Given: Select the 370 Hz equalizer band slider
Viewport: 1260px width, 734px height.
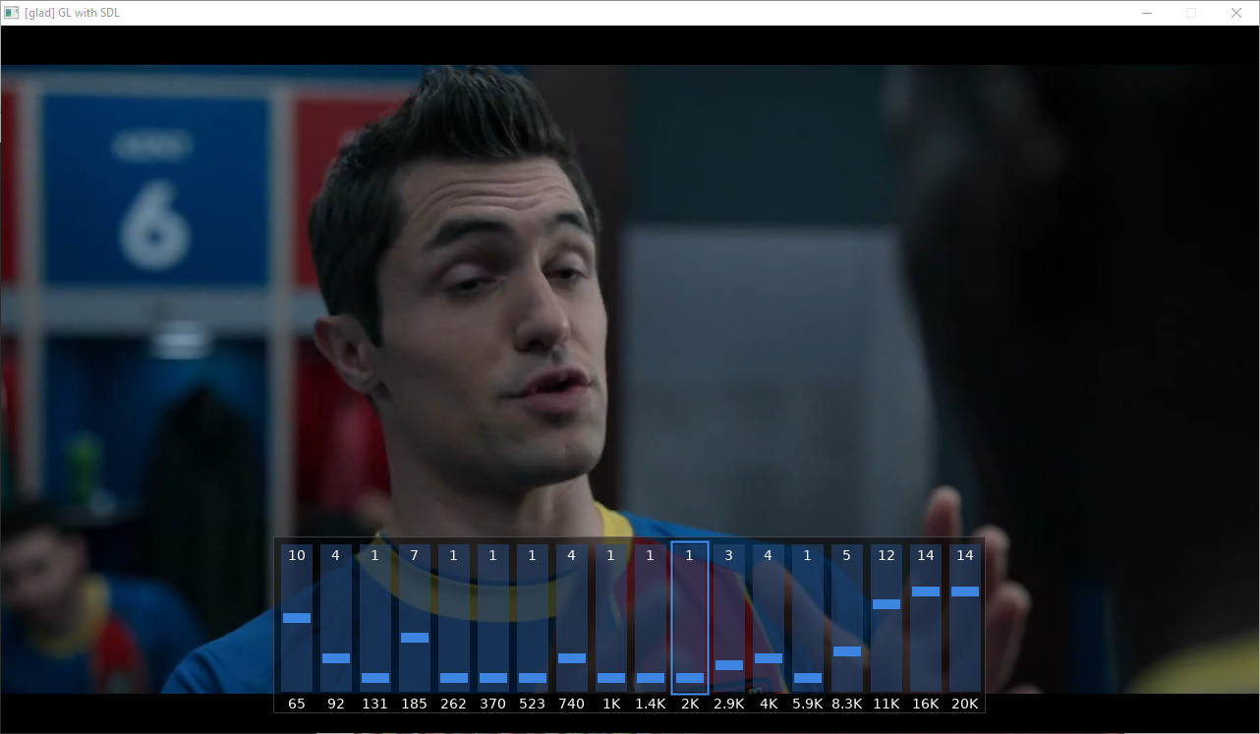Looking at the screenshot, I should (x=493, y=618).
